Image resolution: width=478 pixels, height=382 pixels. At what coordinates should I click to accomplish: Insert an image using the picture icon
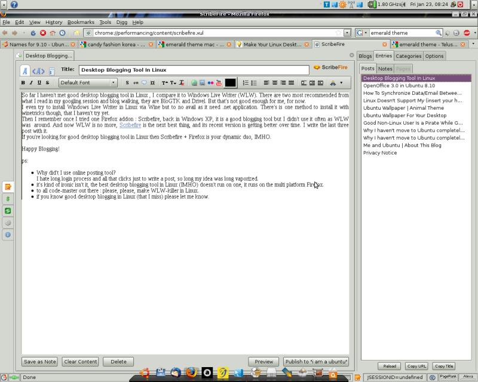coord(202,83)
